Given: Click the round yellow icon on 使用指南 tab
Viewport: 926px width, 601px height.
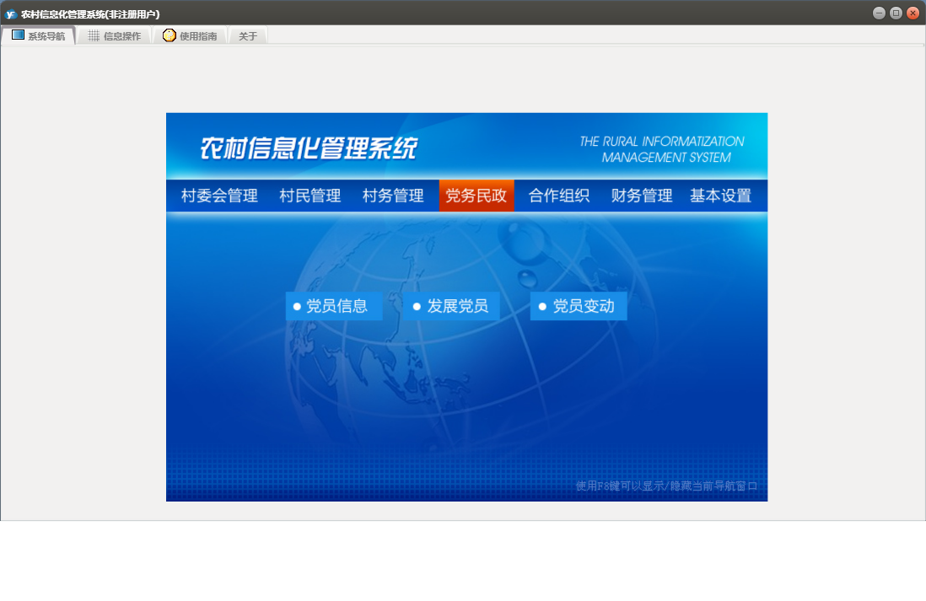Looking at the screenshot, I should pyautogui.click(x=170, y=35).
